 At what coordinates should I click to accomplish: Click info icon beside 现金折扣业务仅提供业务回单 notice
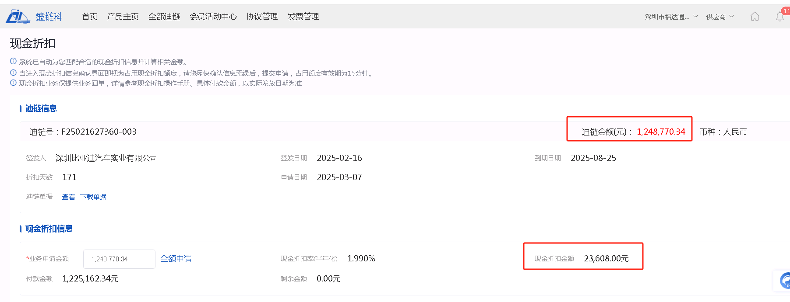[13, 83]
